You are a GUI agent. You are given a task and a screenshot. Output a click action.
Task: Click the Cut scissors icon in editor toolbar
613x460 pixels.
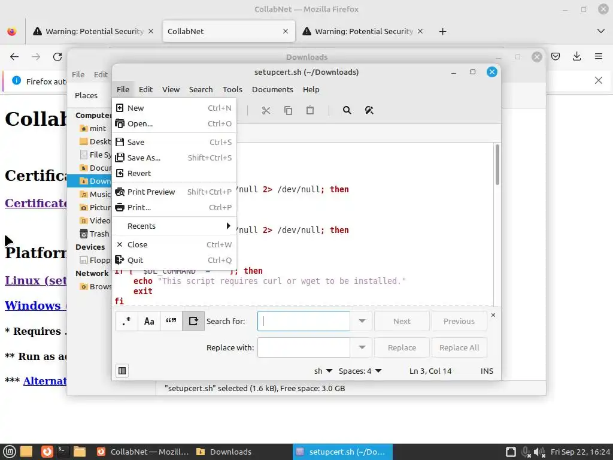pyautogui.click(x=266, y=111)
